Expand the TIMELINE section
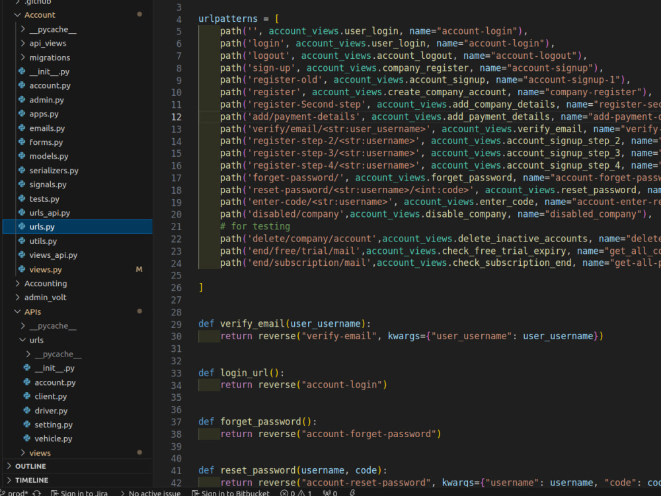The height and width of the screenshot is (496, 661). point(9,480)
